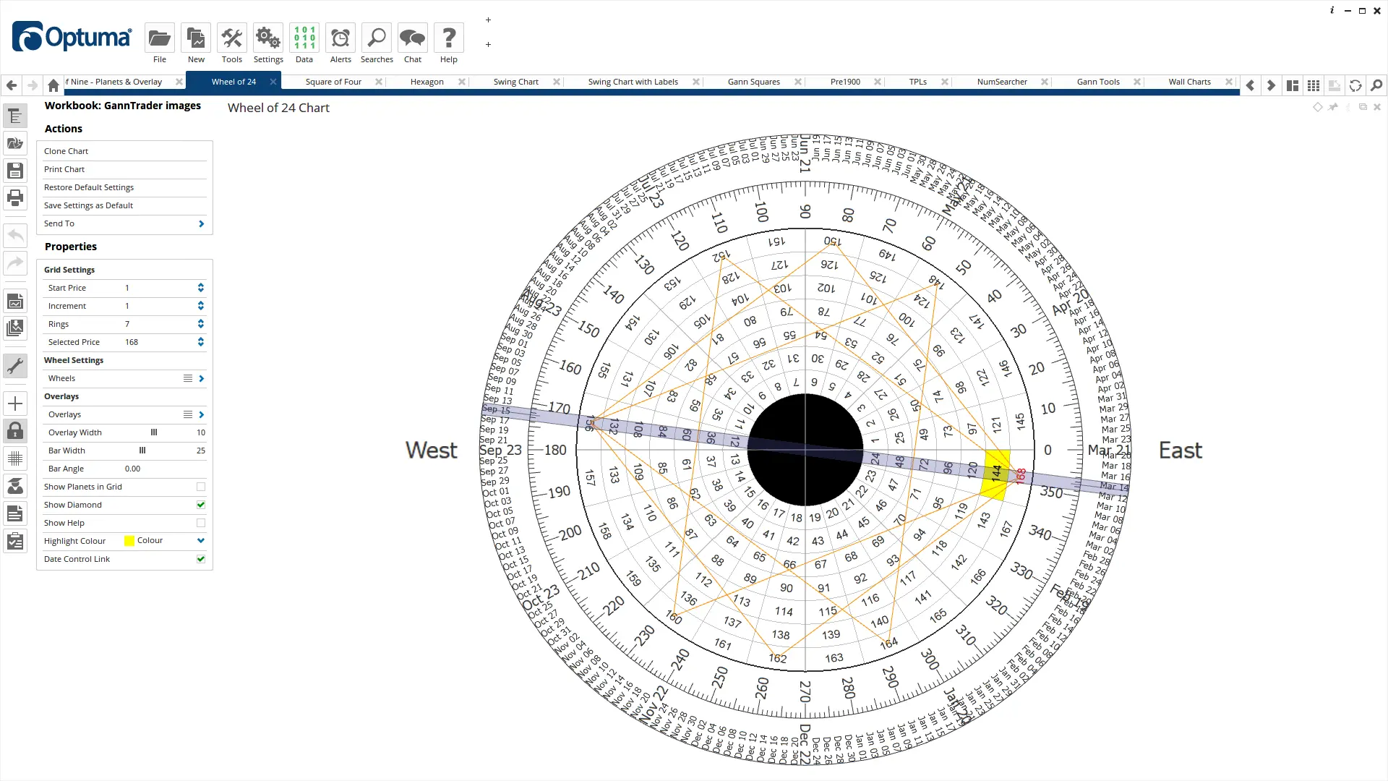Click Restore Default Settings

point(124,187)
